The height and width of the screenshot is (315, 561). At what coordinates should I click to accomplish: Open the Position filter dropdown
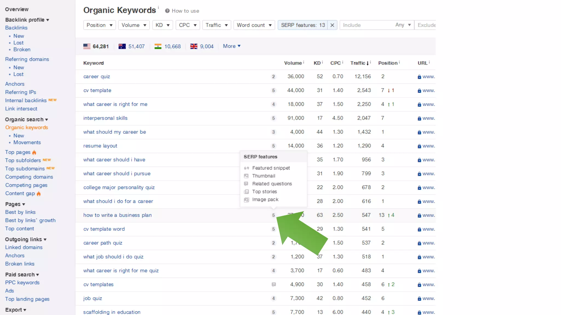(x=99, y=25)
